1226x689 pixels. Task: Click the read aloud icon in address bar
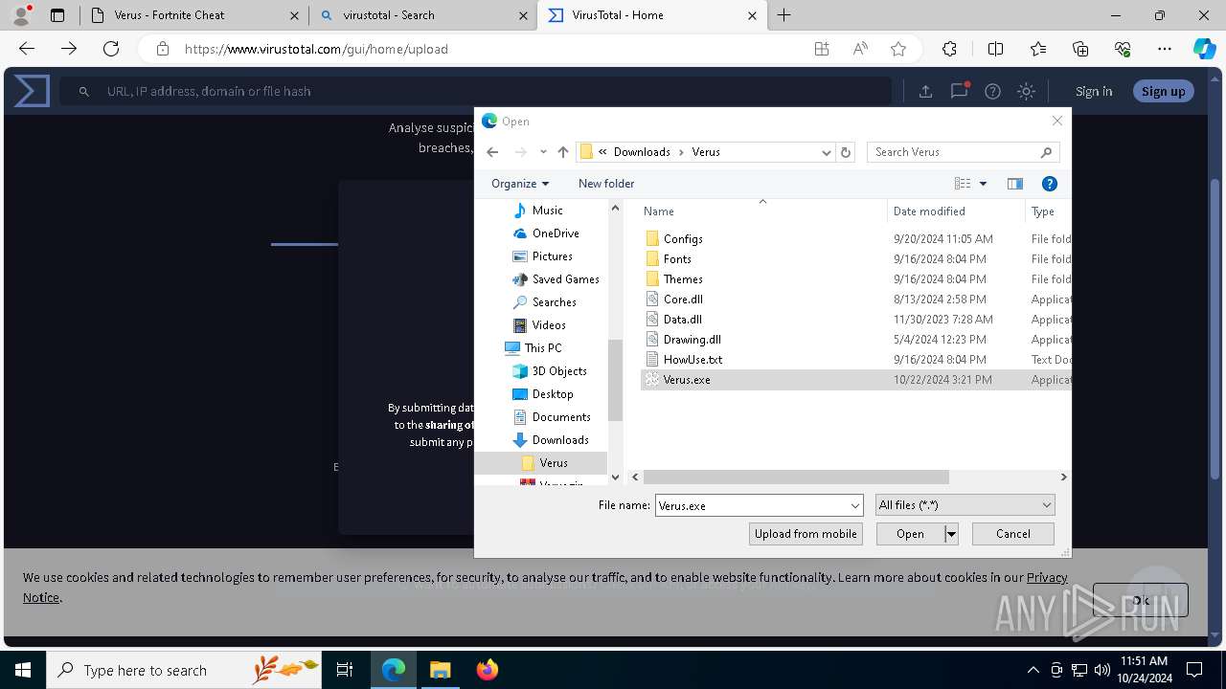860,49
